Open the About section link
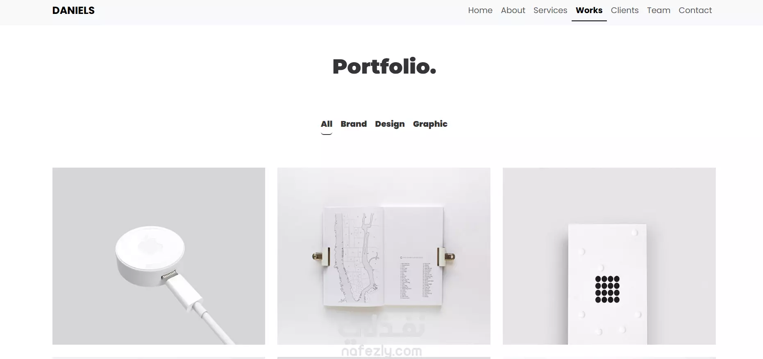 [513, 10]
